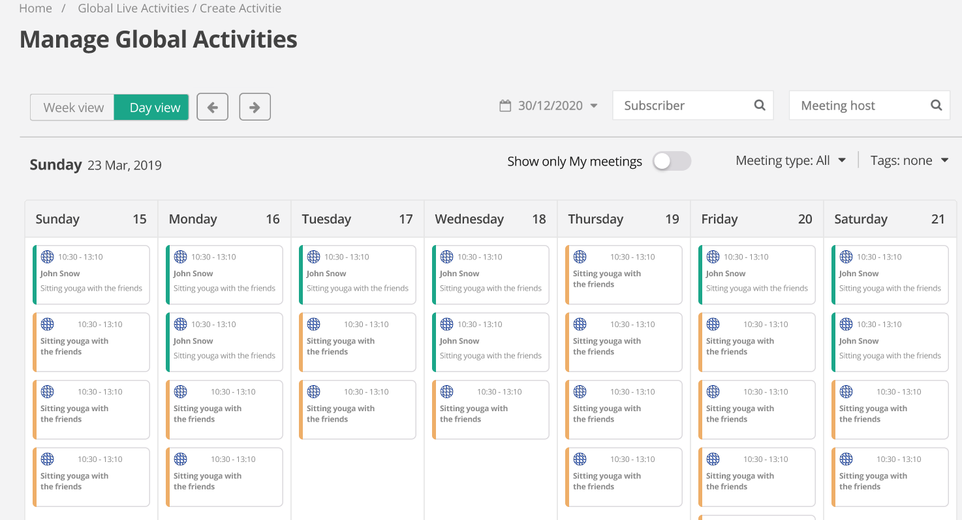
Task: Open the 30/12/2020 date picker dropdown
Action: [x=557, y=106]
